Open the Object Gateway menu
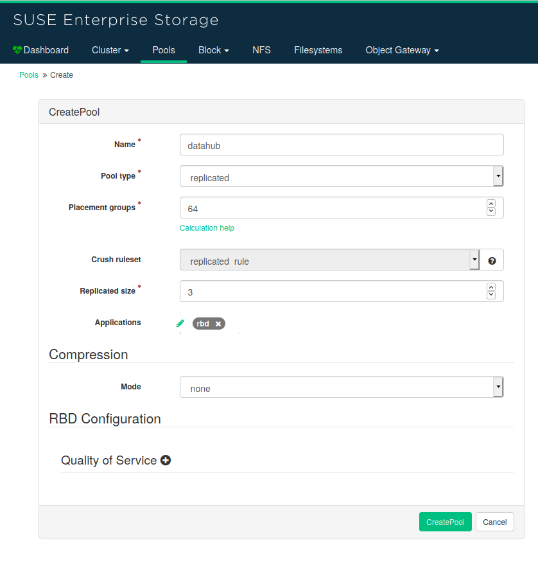Viewport: 538px width, 577px height. [x=402, y=50]
